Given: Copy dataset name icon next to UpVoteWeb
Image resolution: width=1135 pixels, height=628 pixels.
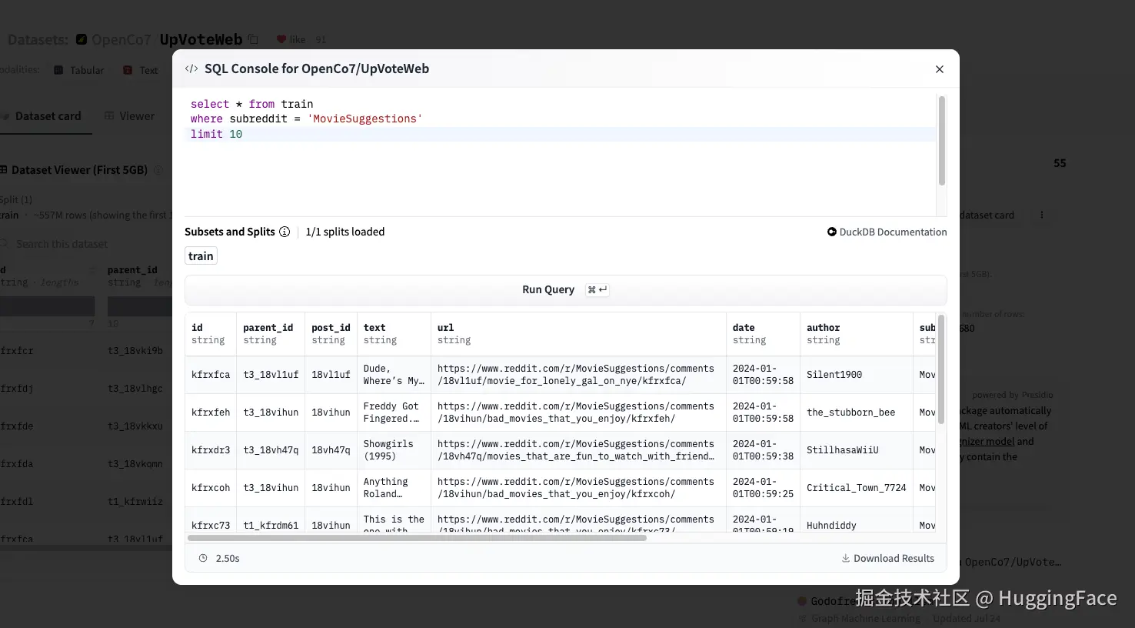Looking at the screenshot, I should point(253,39).
